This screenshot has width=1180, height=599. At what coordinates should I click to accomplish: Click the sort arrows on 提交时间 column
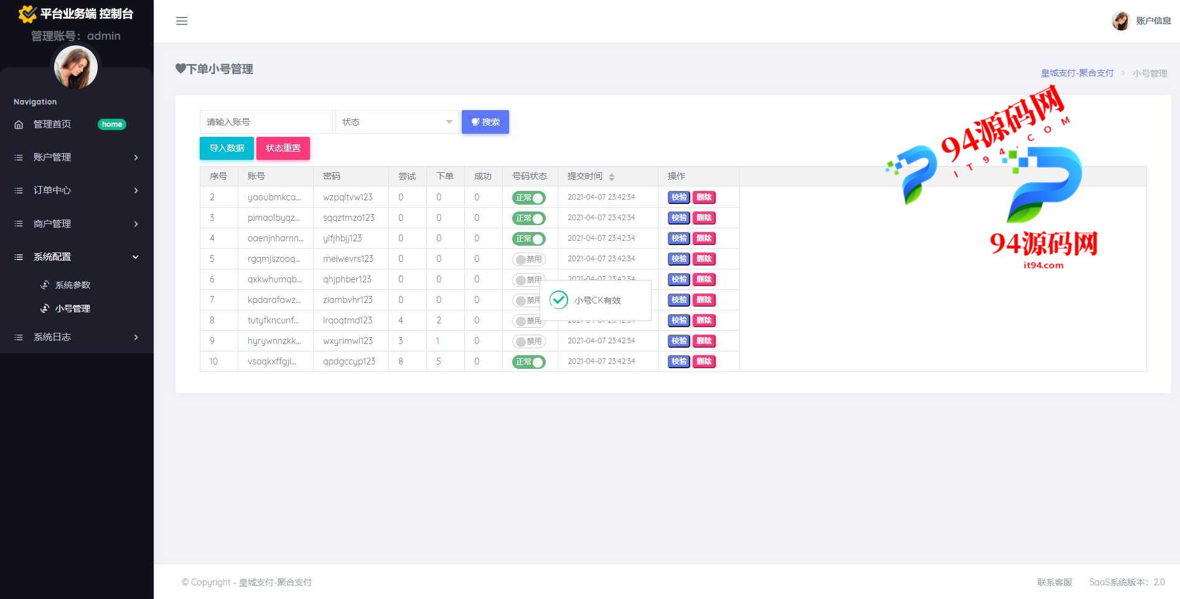[612, 177]
